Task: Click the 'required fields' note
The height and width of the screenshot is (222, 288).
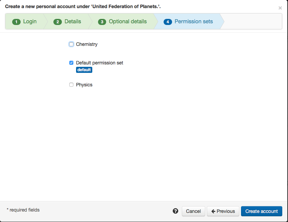Action: tap(23, 210)
